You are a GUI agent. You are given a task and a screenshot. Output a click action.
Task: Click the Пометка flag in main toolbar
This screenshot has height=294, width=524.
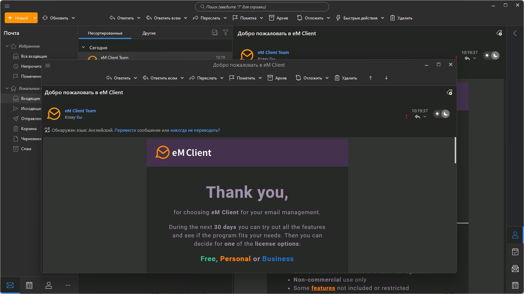[245, 18]
